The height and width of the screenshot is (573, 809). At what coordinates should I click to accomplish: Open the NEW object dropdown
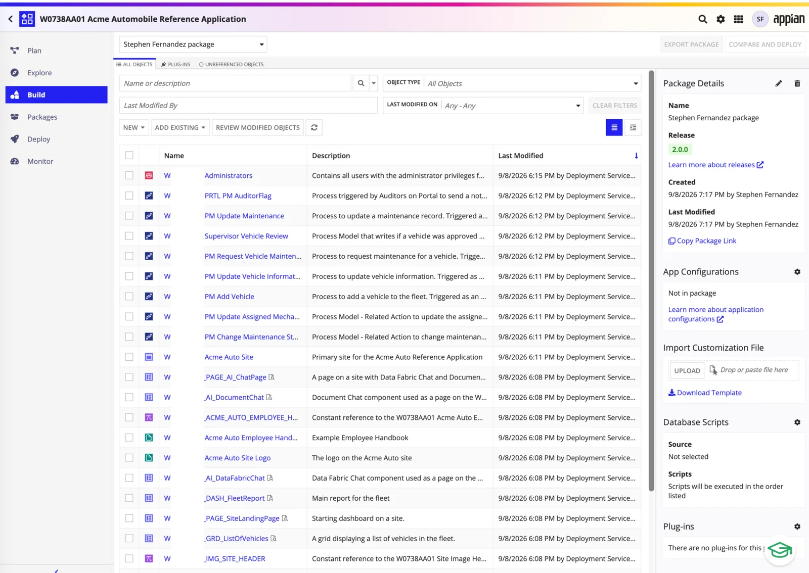pyautogui.click(x=134, y=127)
